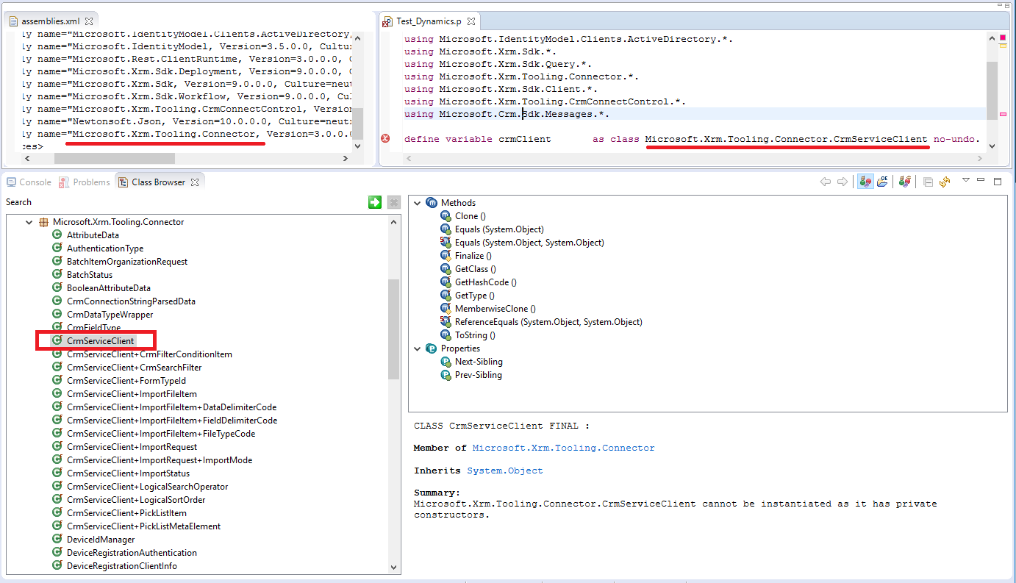Follow the System.Object inherits link

tap(505, 471)
